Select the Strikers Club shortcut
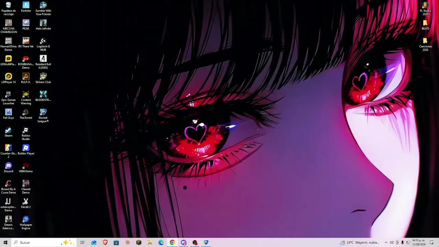The width and height of the screenshot is (439, 247). coord(43,78)
